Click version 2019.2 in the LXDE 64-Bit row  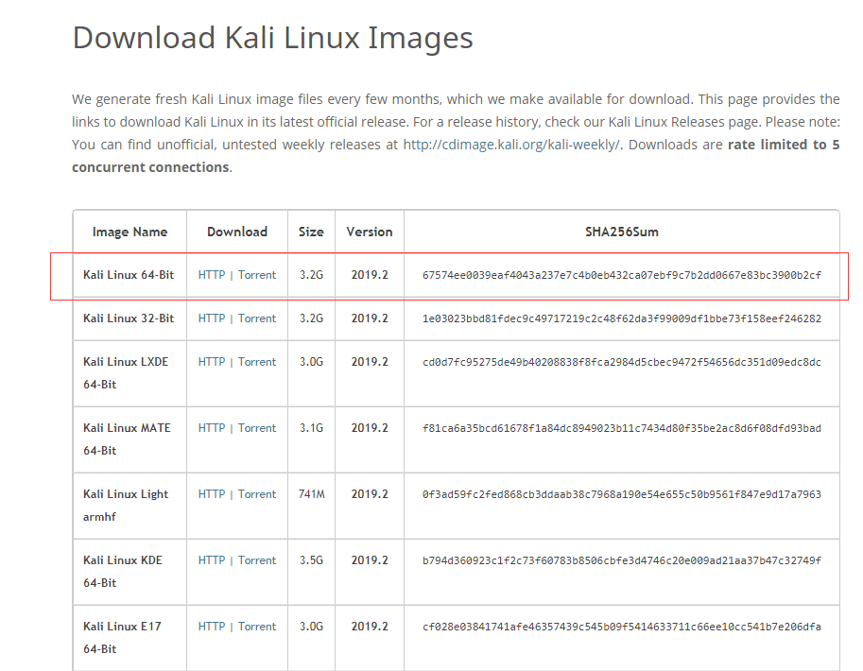pos(370,362)
